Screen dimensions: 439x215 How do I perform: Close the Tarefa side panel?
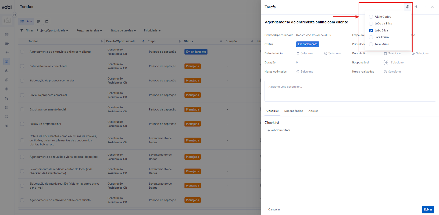point(432,7)
